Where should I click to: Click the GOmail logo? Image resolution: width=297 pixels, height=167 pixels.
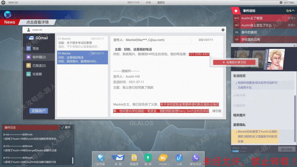37,38
